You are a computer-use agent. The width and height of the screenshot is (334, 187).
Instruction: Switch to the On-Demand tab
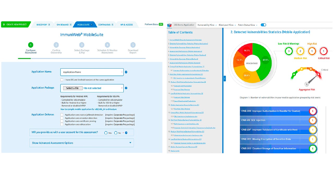(x=64, y=25)
